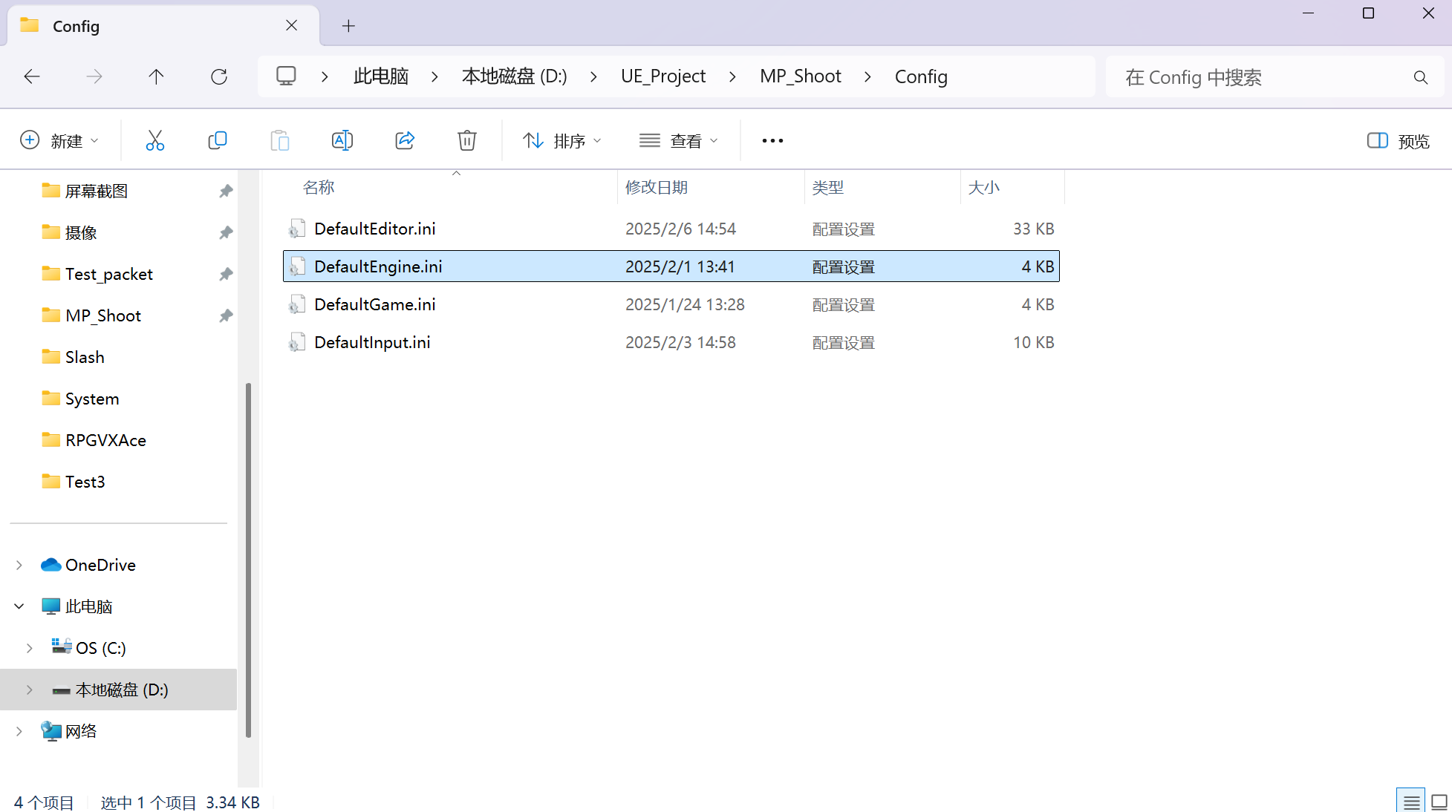Collapse the 此电脑 tree node

click(19, 606)
